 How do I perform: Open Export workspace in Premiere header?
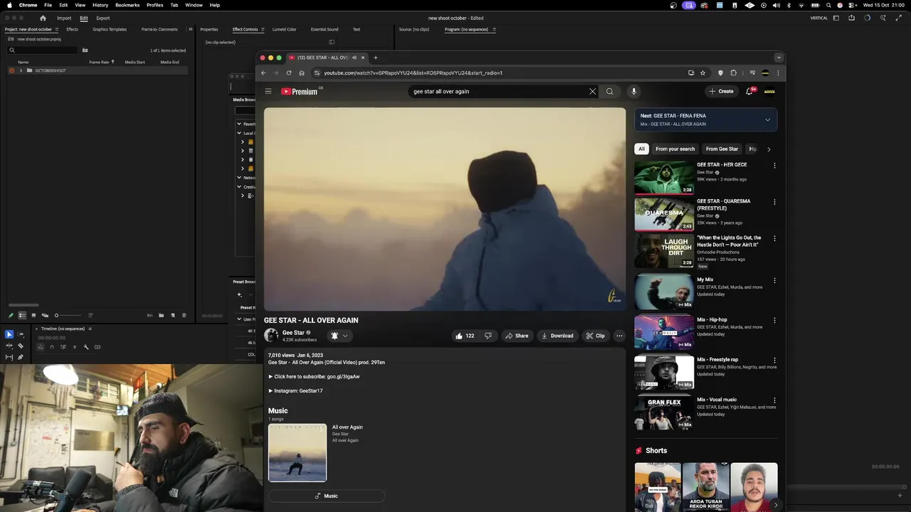103,18
